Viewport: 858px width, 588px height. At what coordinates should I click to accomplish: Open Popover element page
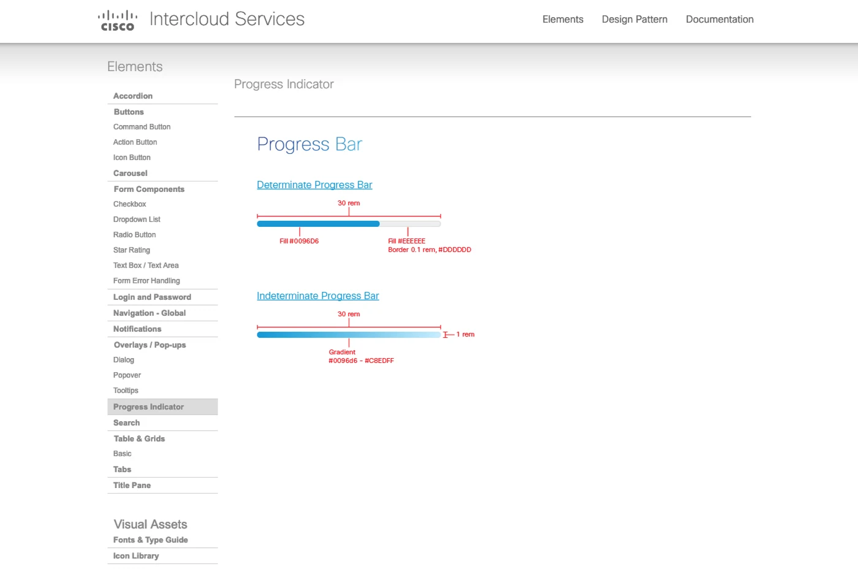[127, 375]
